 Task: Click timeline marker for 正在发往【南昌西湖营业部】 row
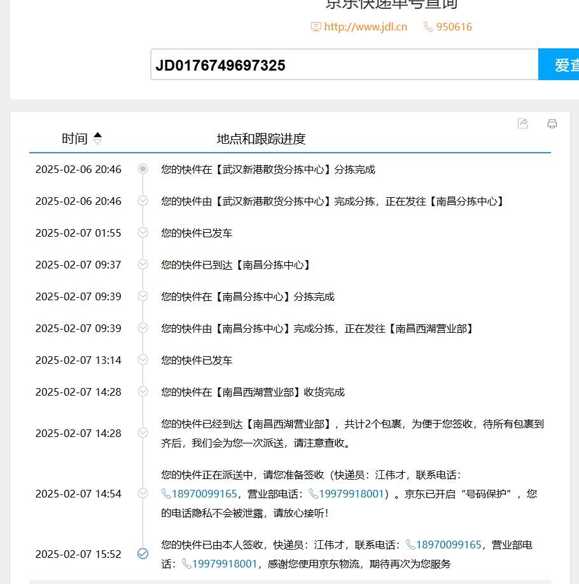143,328
